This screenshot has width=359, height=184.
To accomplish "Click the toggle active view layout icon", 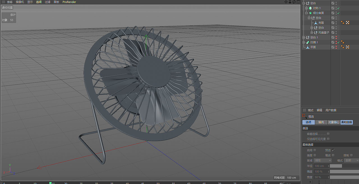I will [298, 2].
